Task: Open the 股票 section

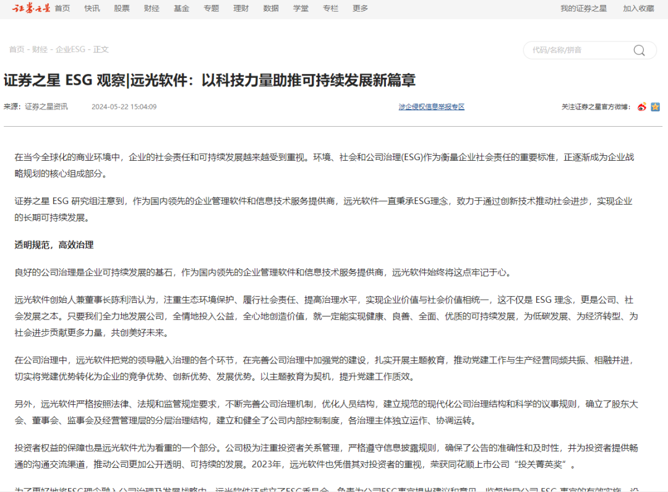Action: pyautogui.click(x=122, y=8)
